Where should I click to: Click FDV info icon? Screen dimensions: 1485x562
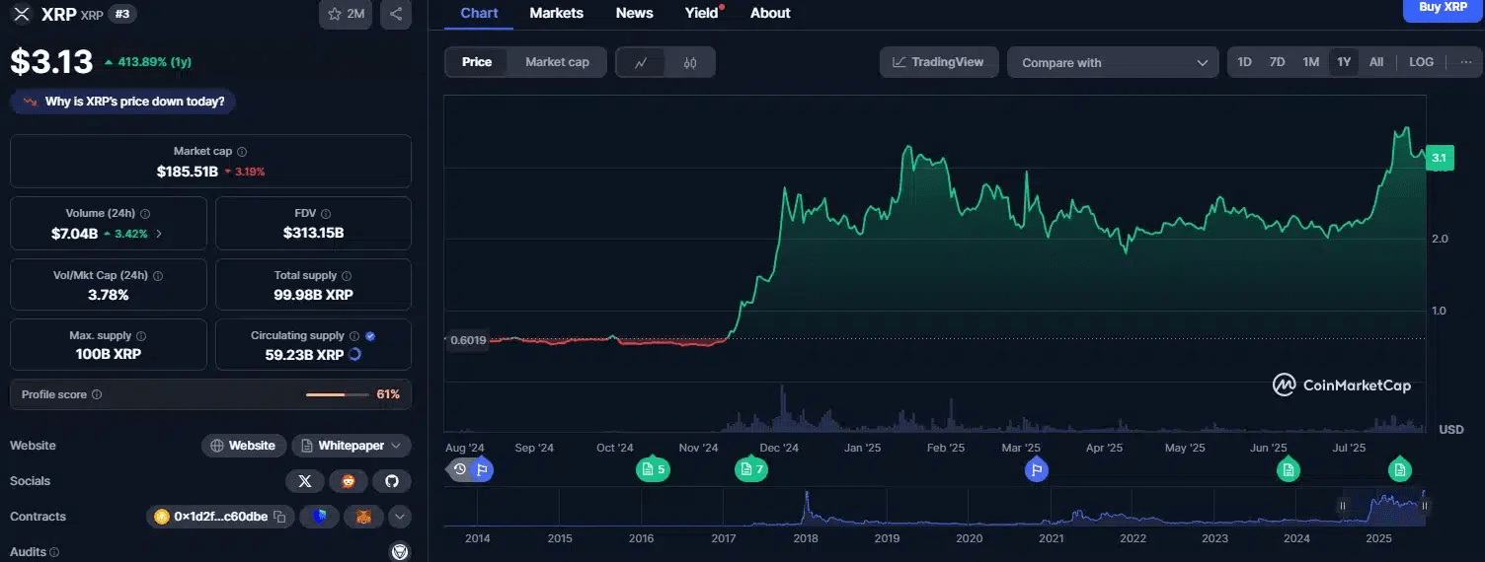tap(326, 214)
